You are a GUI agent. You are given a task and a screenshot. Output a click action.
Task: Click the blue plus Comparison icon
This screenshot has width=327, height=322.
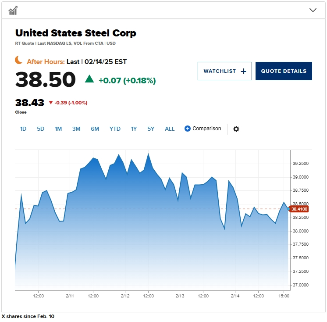188,129
